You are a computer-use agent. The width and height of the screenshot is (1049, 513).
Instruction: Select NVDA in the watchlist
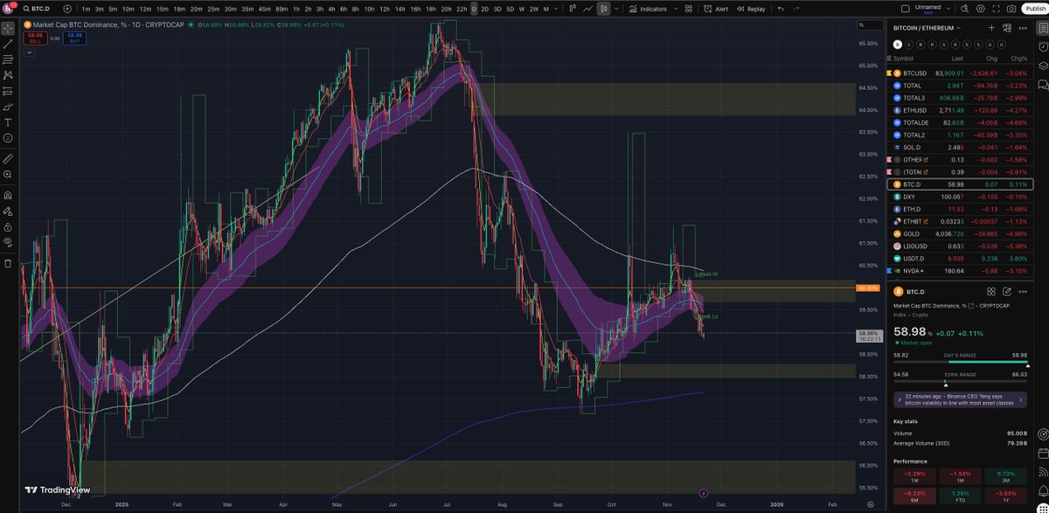pyautogui.click(x=960, y=271)
